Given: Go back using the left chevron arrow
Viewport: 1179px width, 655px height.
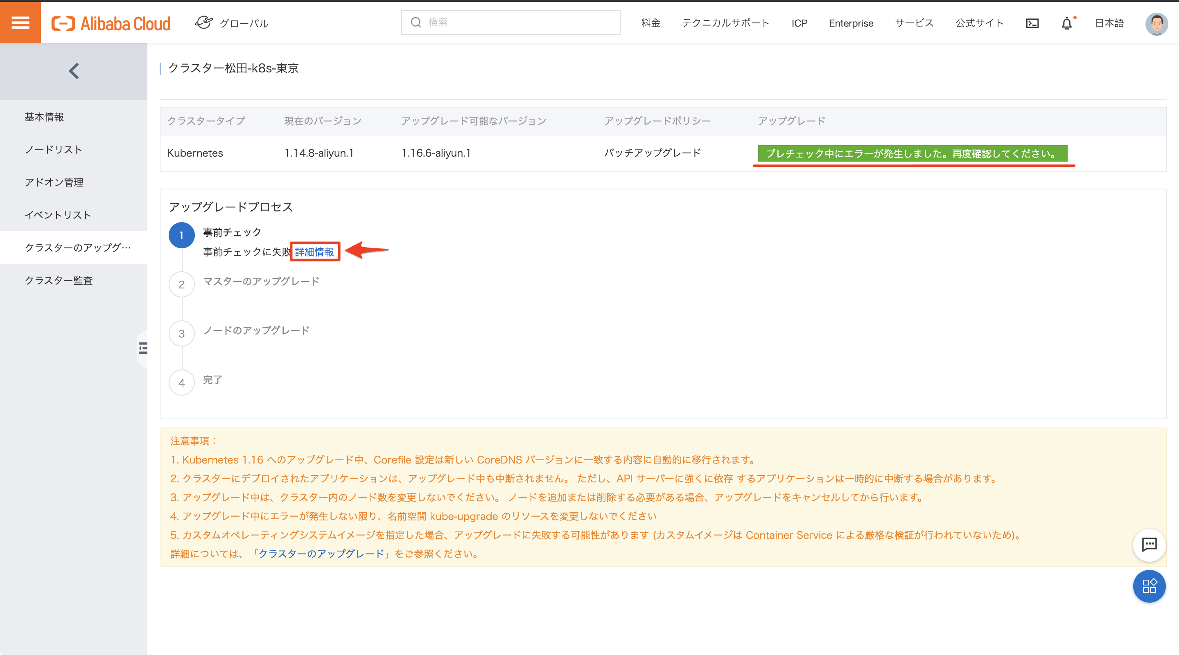Looking at the screenshot, I should 74,71.
